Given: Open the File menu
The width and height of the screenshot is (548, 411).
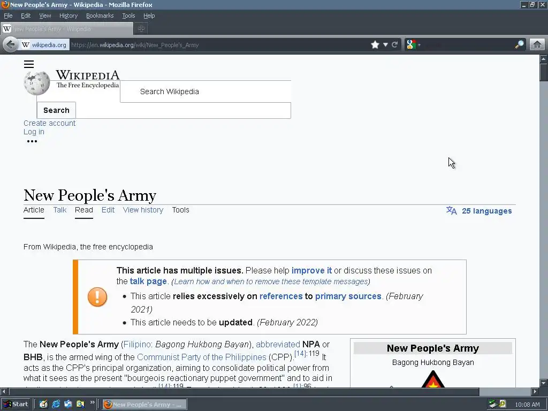Looking at the screenshot, I should 8,16.
